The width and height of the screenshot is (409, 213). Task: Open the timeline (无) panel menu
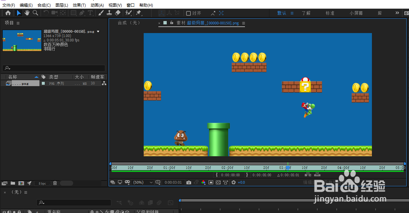coord(26,192)
